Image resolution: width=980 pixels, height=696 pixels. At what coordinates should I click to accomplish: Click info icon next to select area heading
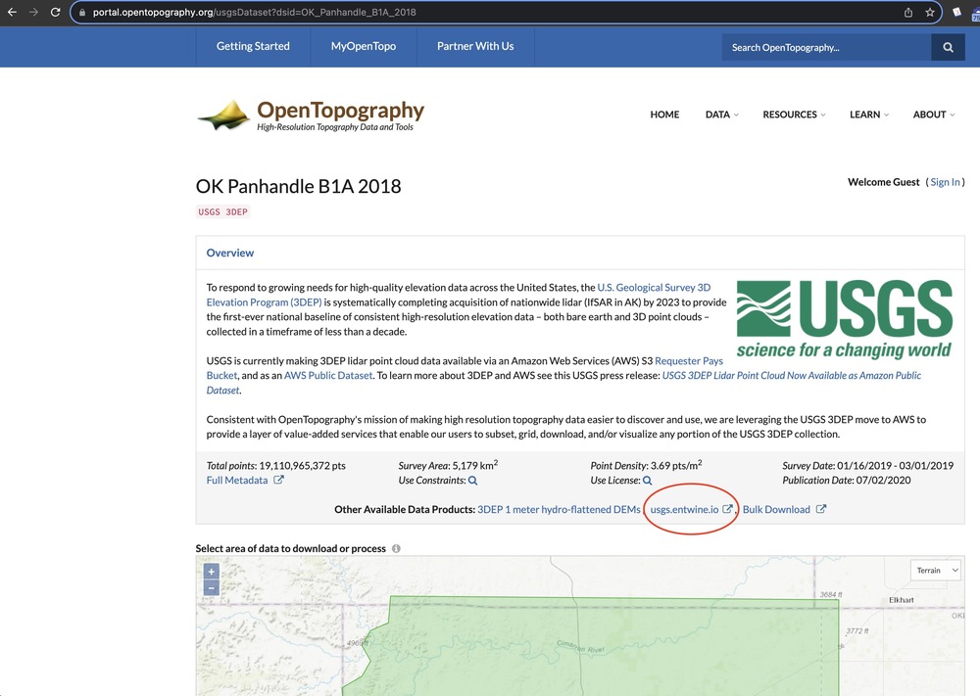click(x=396, y=549)
